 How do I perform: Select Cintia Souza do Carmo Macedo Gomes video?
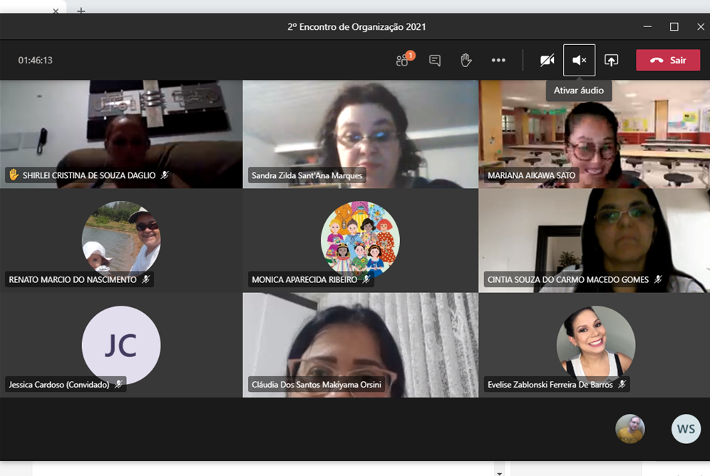595,240
